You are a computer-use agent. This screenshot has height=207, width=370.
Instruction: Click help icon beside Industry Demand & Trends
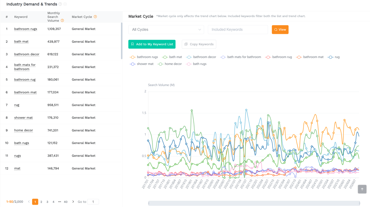(60, 4)
